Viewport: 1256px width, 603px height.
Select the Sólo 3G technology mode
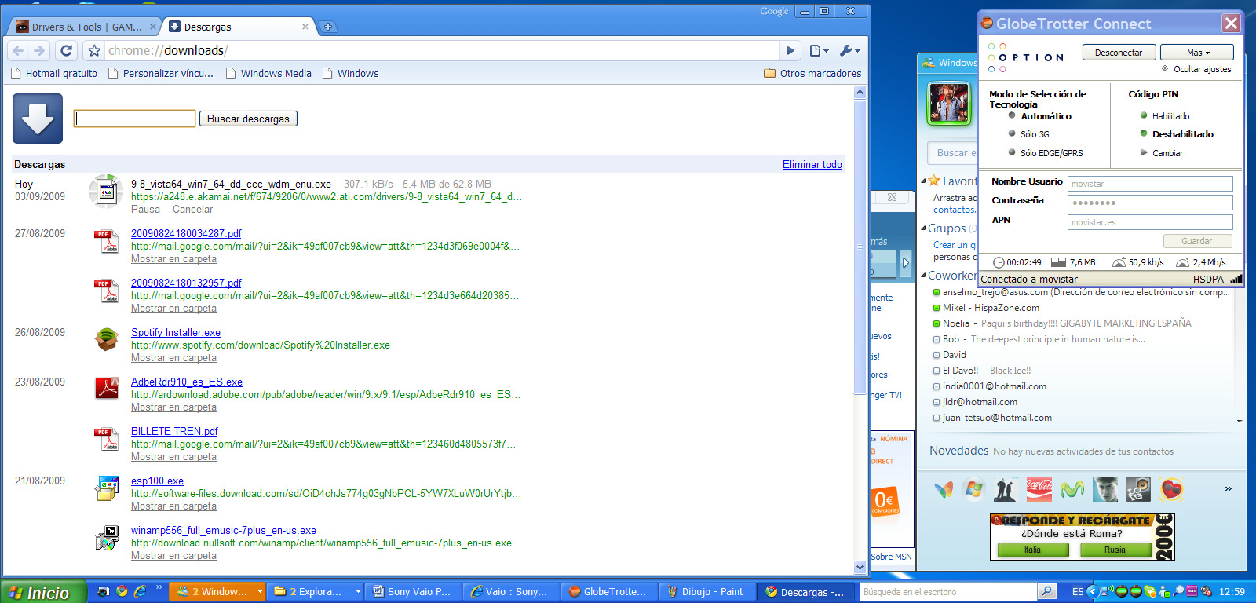pyautogui.click(x=1013, y=134)
